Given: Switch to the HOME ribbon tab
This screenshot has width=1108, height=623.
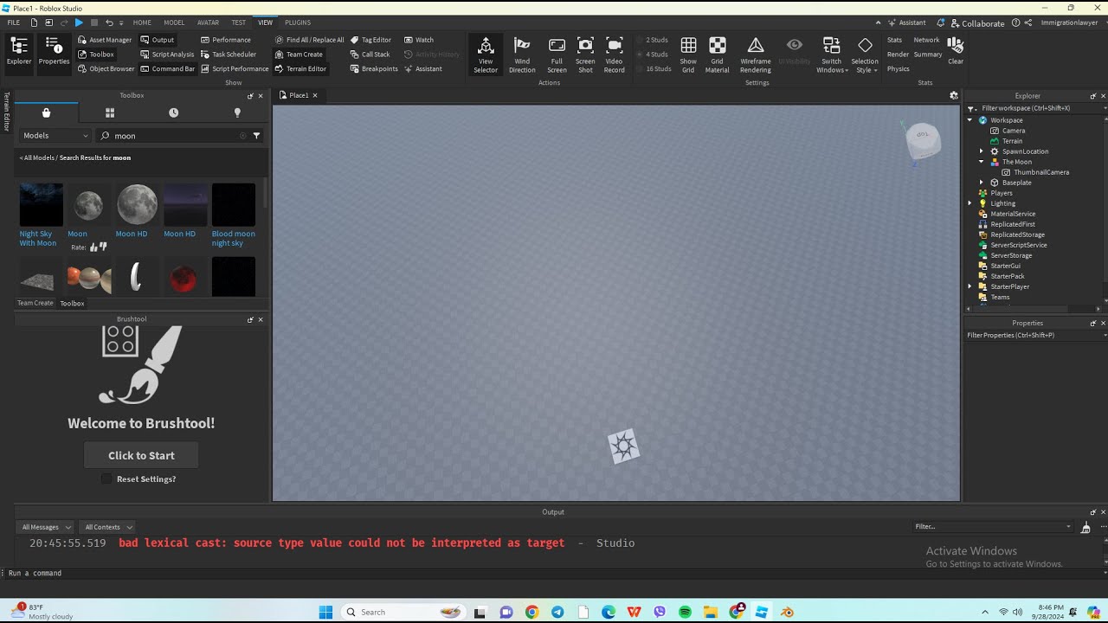Looking at the screenshot, I should (142, 22).
